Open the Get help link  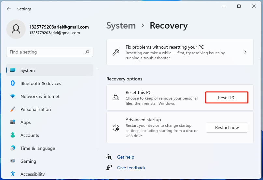[x=126, y=157]
